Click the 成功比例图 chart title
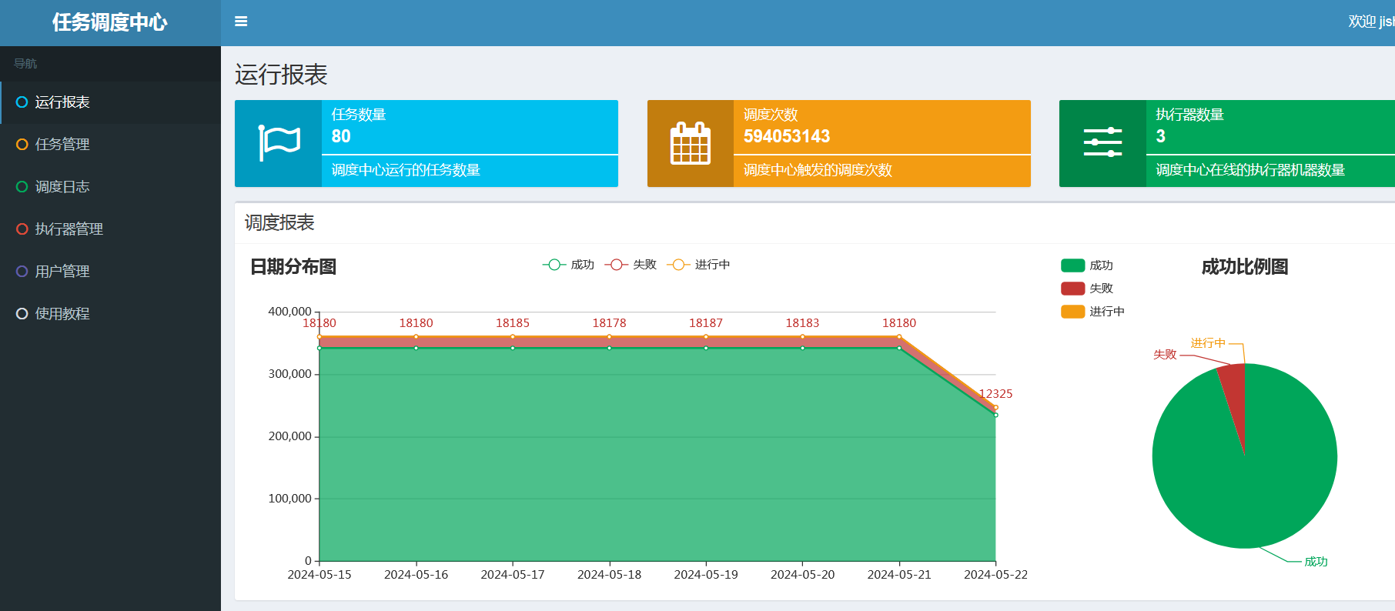The width and height of the screenshot is (1395, 611). click(1245, 267)
